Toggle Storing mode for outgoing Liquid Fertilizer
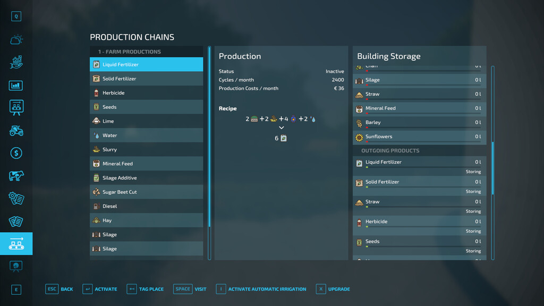Image resolution: width=544 pixels, height=306 pixels. [x=473, y=172]
